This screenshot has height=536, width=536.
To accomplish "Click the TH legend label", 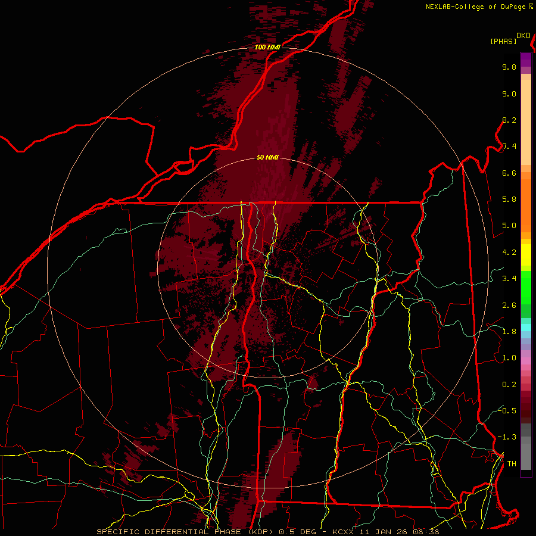I will (x=512, y=464).
